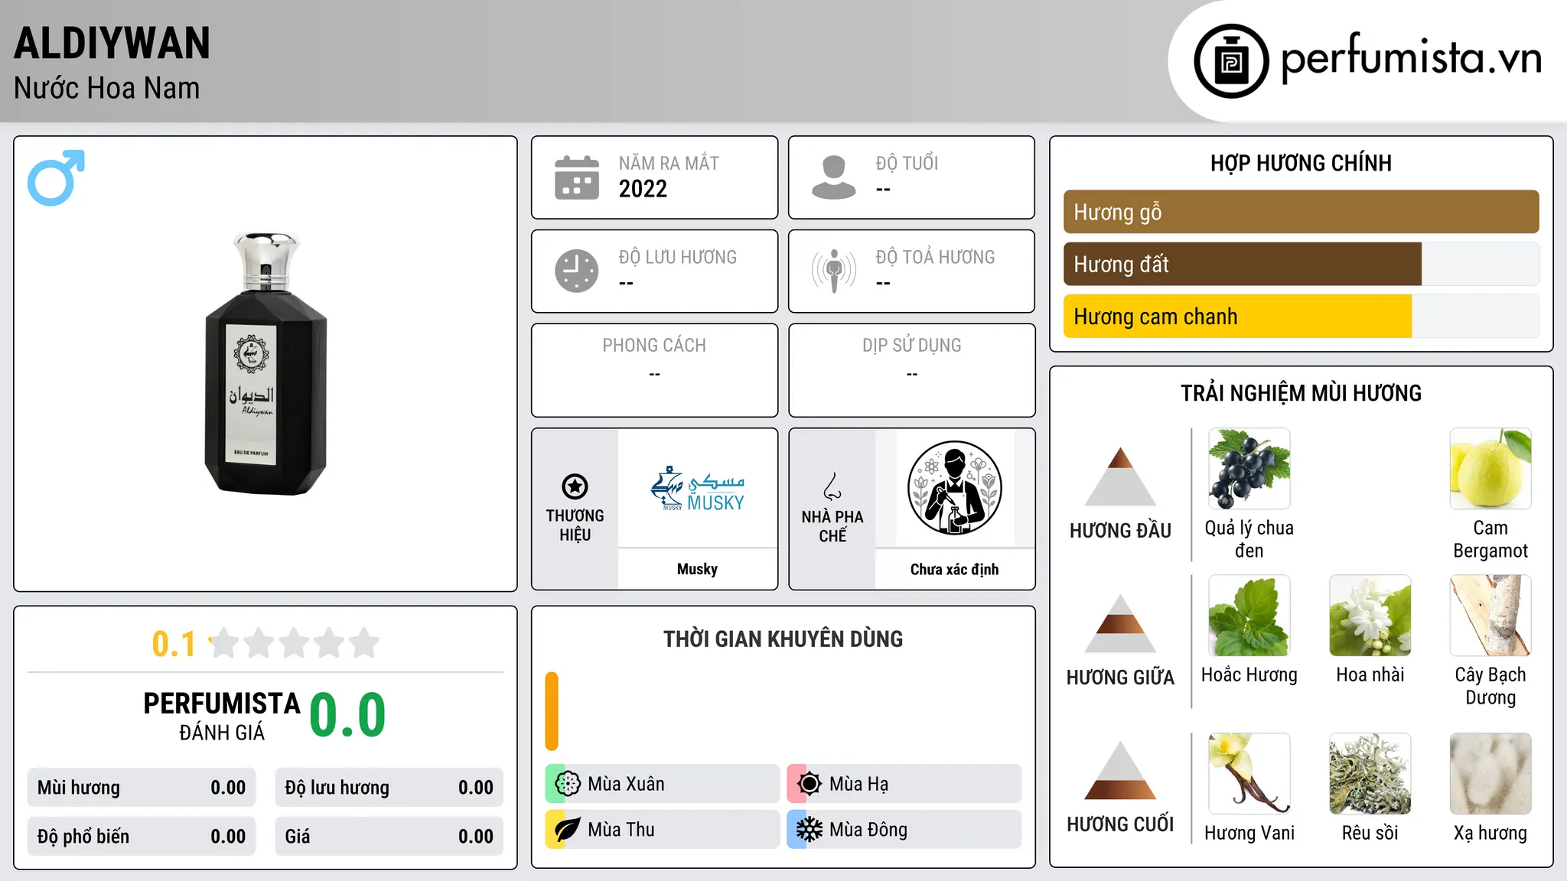Image resolution: width=1567 pixels, height=881 pixels.
Task: Click the Hương đầu label text
Action: coord(1120,530)
